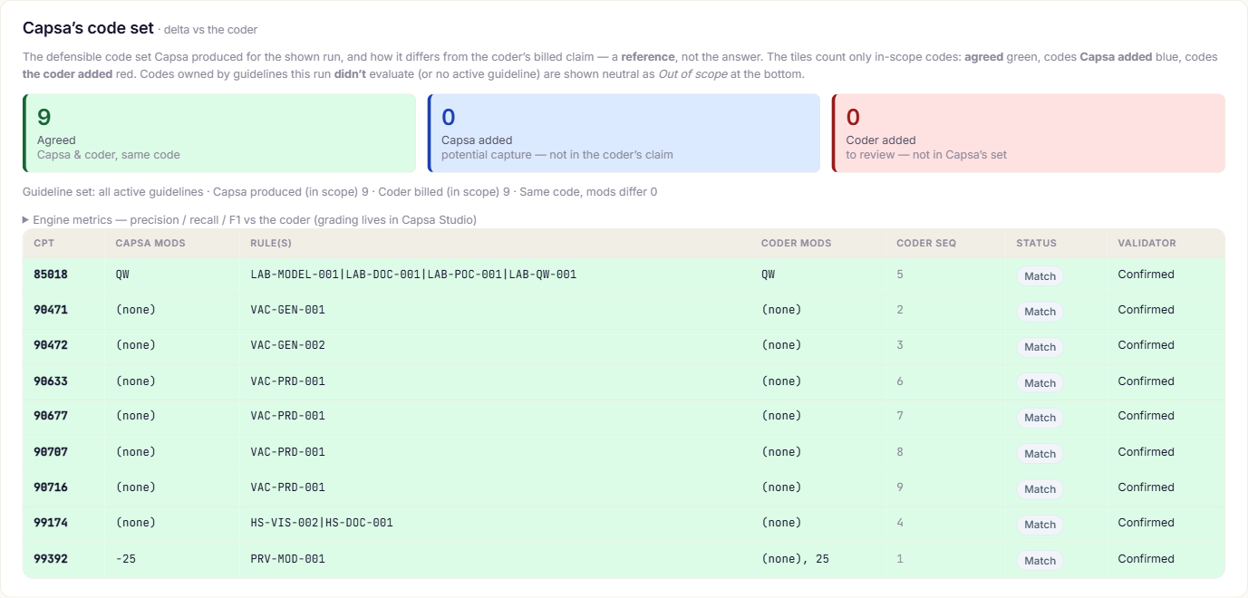Select CPT code 90471
Image resolution: width=1248 pixels, height=598 pixels.
51,310
